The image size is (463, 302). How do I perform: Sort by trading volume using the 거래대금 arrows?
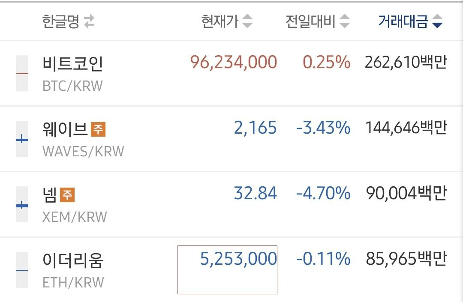click(x=437, y=21)
